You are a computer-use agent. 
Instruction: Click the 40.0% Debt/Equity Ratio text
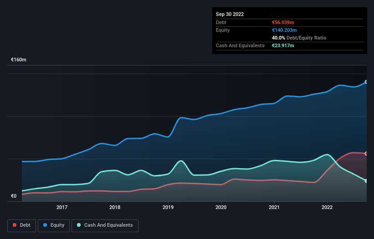click(x=299, y=38)
